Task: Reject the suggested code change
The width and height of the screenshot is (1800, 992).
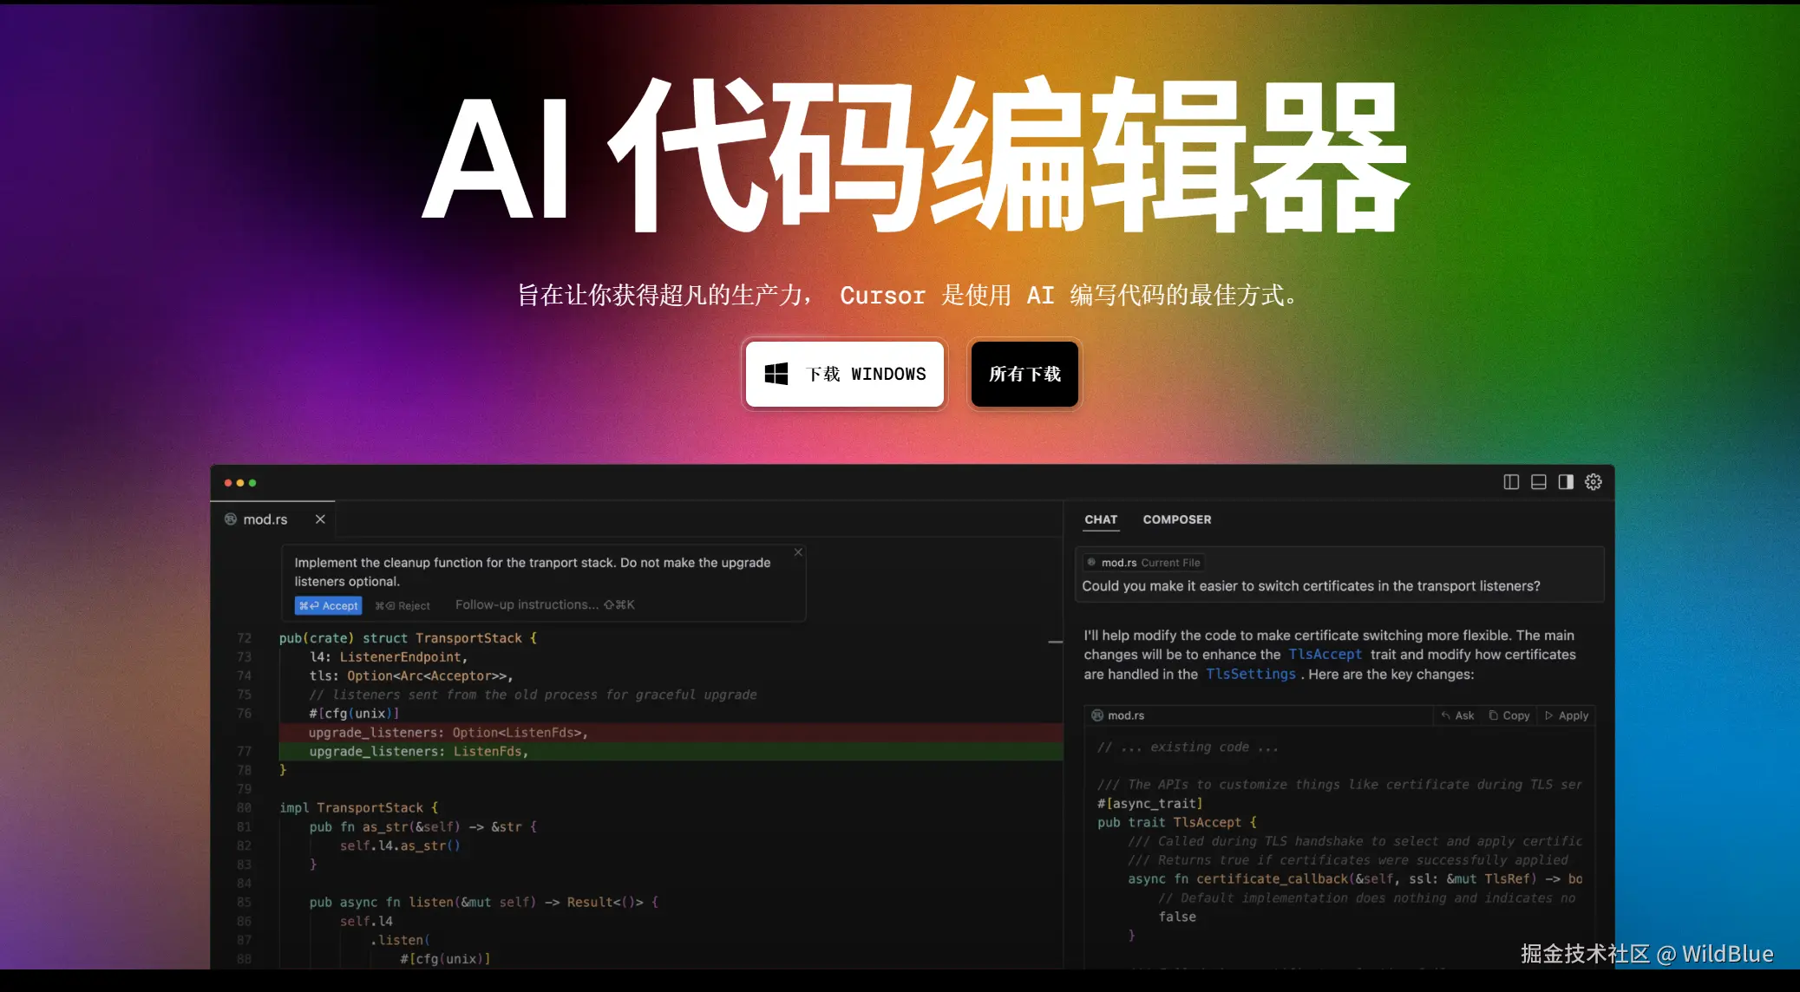Action: click(403, 606)
